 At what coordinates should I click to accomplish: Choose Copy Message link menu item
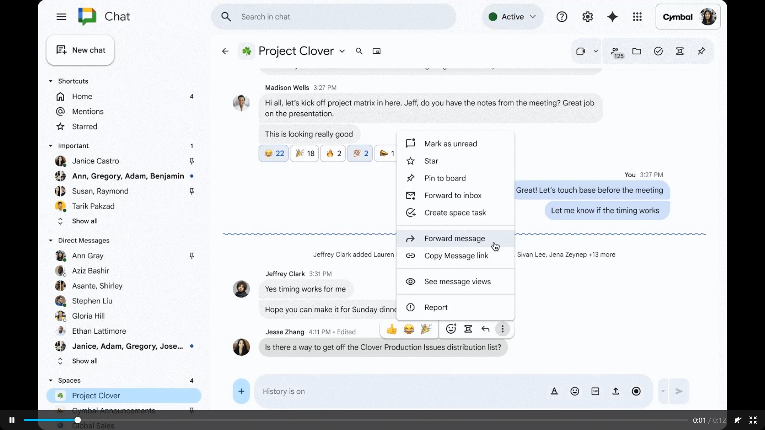pos(456,256)
